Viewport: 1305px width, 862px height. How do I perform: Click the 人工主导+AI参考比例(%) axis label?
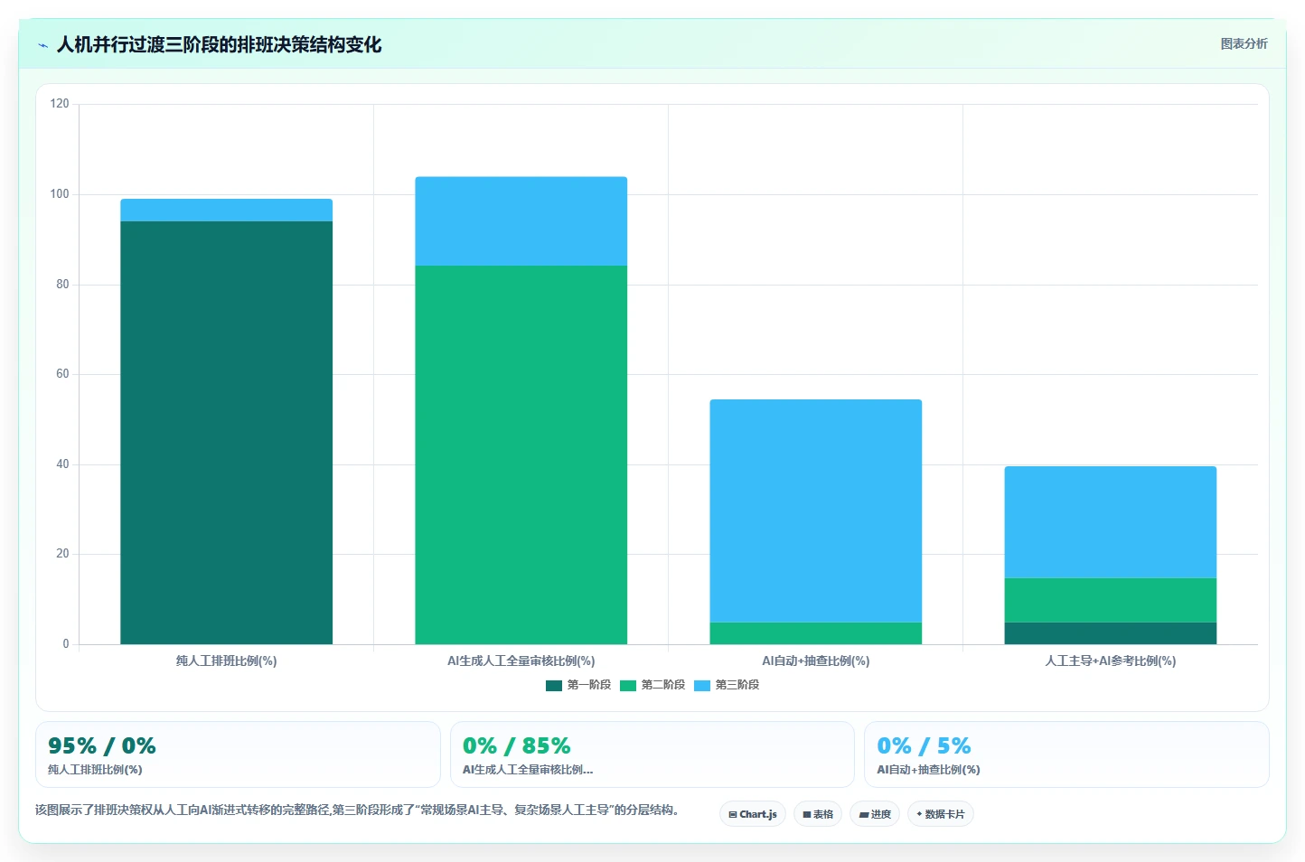(1110, 661)
